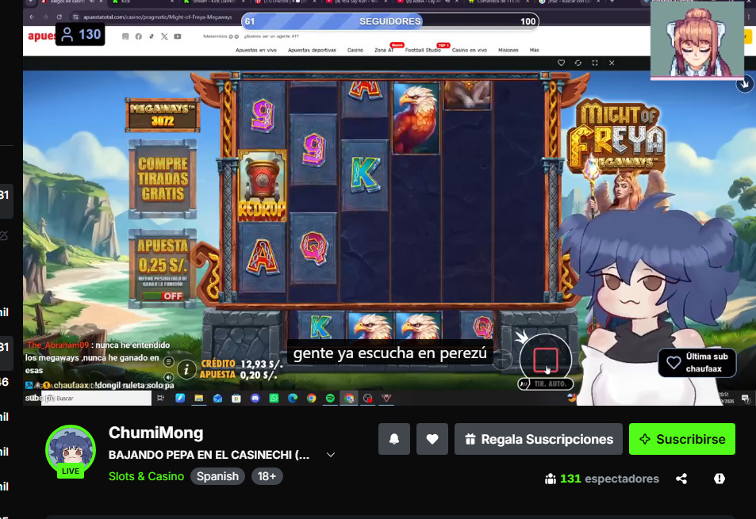Expand the Más menu on apuestatotal
The image size is (756, 519).
534,50
